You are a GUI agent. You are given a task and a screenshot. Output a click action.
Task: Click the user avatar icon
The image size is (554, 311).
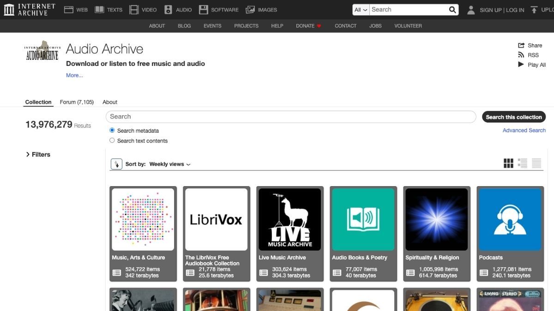(471, 10)
